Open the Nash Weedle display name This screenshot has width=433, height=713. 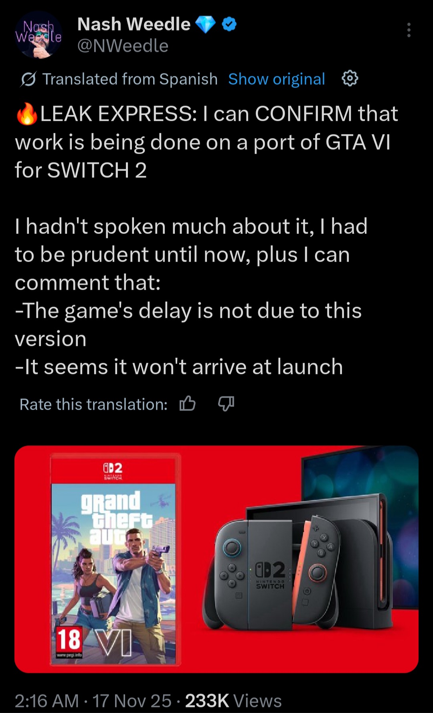(x=134, y=24)
